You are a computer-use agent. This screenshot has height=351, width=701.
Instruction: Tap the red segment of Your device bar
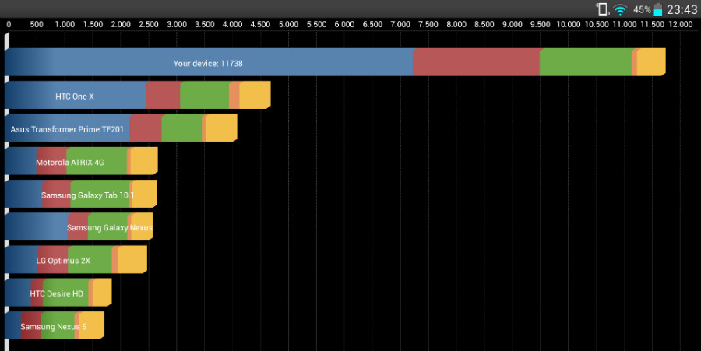point(476,62)
